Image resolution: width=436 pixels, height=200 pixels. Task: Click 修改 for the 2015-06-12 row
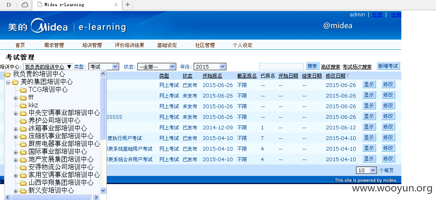pos(388,127)
